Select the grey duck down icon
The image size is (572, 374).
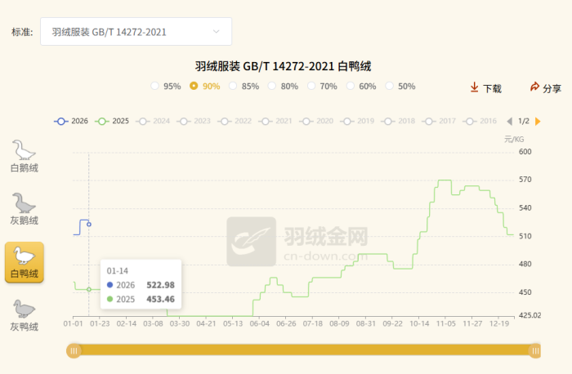click(25, 309)
